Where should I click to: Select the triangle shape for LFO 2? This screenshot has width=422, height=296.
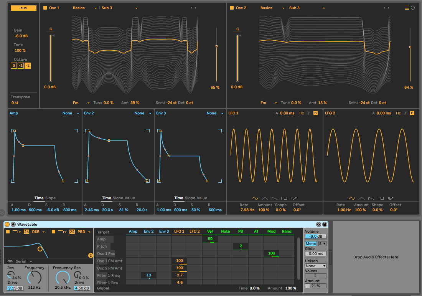click(362, 198)
